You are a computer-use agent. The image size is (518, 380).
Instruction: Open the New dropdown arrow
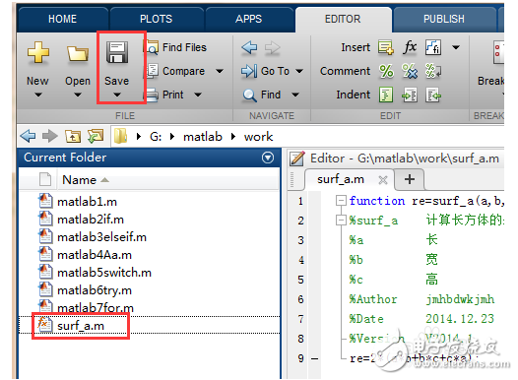[38, 95]
